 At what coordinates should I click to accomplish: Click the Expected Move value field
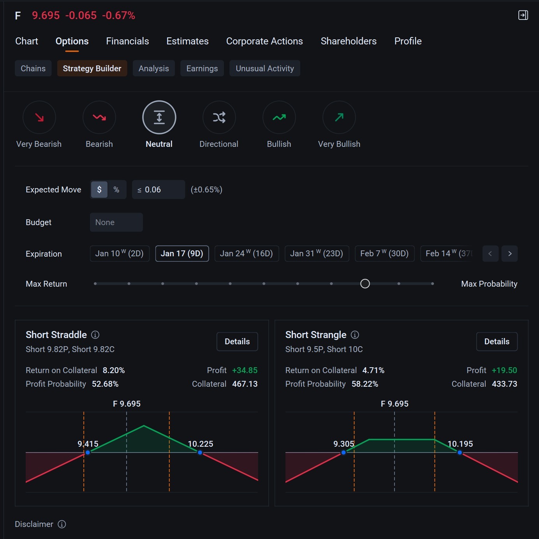(x=159, y=190)
